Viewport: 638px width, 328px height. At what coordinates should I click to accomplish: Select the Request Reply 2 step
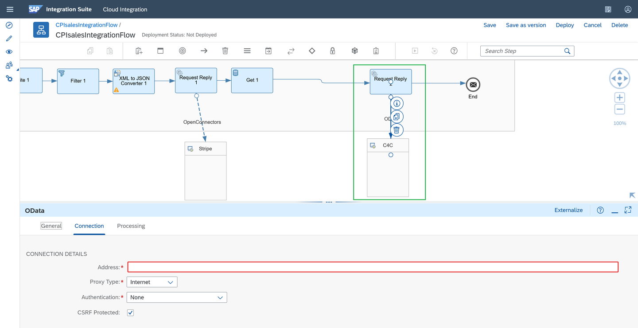(x=391, y=82)
